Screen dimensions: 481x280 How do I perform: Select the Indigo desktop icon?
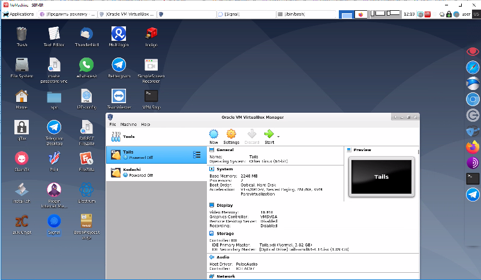click(151, 37)
